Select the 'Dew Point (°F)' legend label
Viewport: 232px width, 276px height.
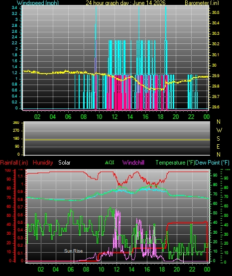click(213, 163)
